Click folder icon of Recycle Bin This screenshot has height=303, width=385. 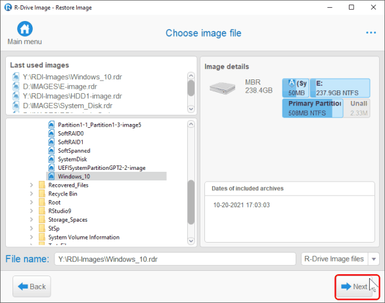coord(42,193)
